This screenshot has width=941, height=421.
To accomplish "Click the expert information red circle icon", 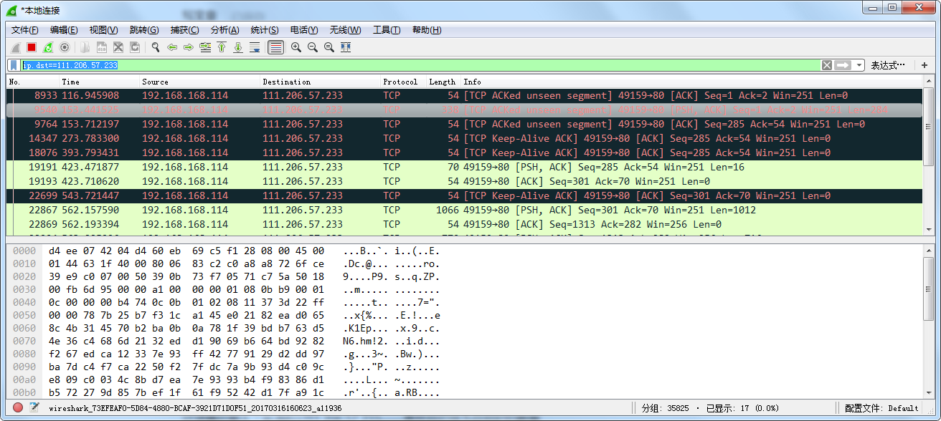I will pyautogui.click(x=16, y=408).
